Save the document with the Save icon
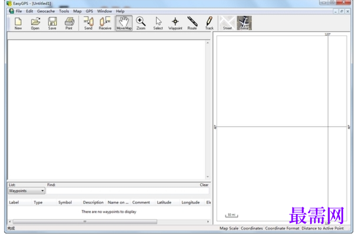The image size is (355, 234). pos(52,24)
